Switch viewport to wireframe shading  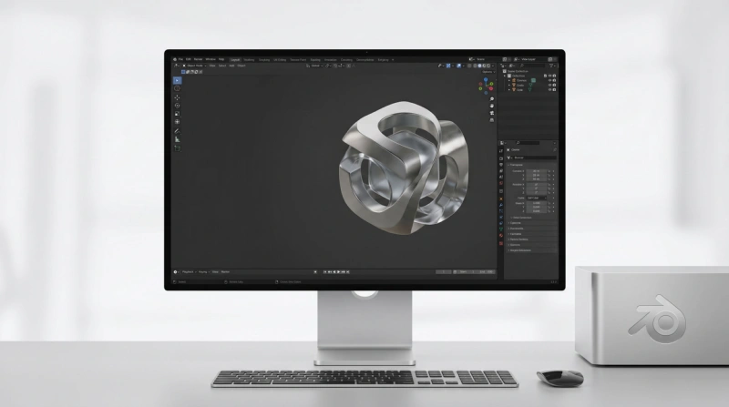coord(475,66)
